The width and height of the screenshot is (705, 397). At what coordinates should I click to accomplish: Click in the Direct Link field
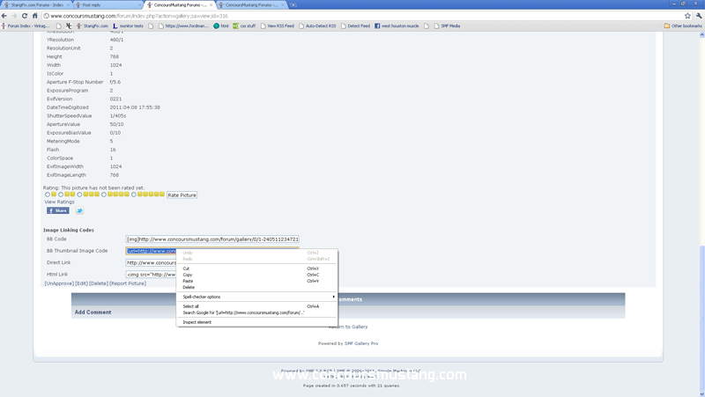point(151,262)
